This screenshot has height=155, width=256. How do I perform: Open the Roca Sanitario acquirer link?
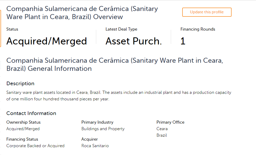(x=95, y=146)
